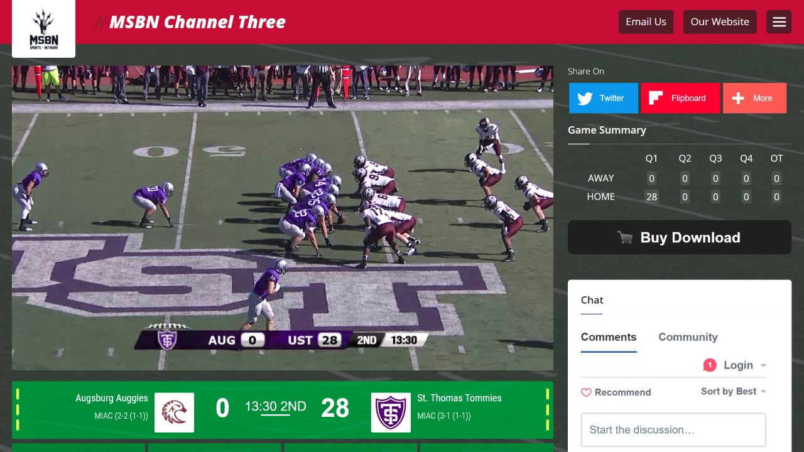Click the Q4 column header
The height and width of the screenshot is (452, 804).
(x=746, y=159)
